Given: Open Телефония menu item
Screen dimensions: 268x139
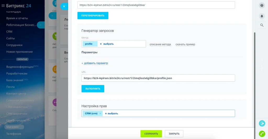Looking at the screenshot, I should click(x=14, y=134).
